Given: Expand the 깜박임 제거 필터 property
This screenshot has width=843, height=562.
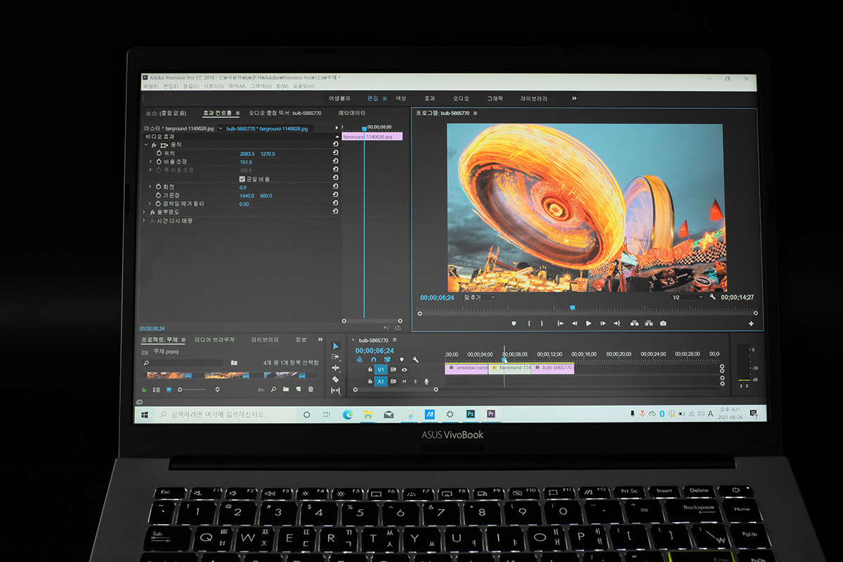Looking at the screenshot, I should click(150, 204).
